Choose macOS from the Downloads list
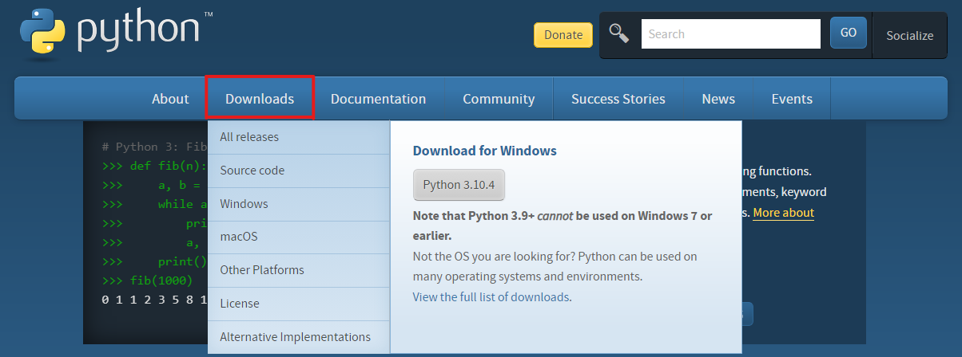 click(x=239, y=237)
